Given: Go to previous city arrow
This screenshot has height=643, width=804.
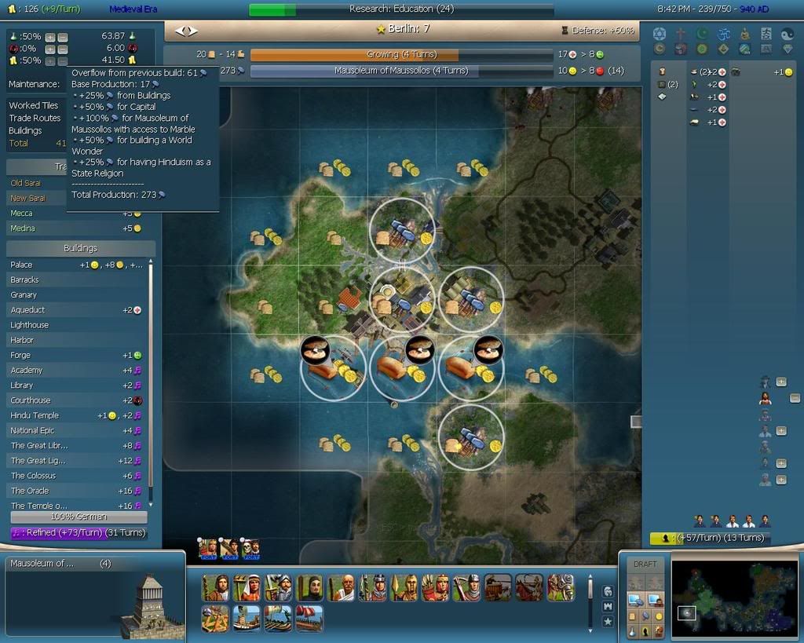Looking at the screenshot, I should point(180,31).
